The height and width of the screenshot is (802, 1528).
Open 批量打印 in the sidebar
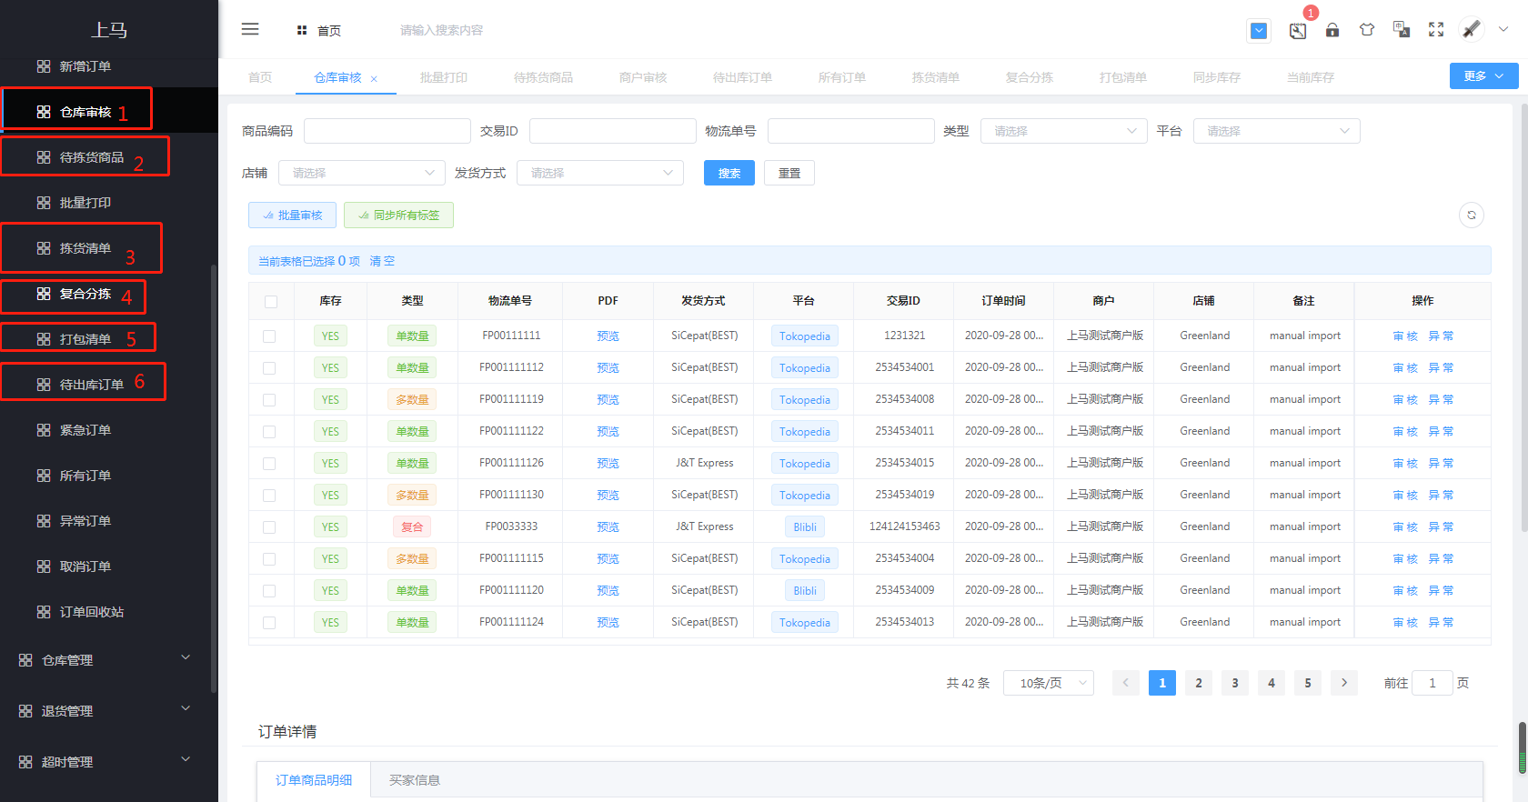tap(85, 203)
